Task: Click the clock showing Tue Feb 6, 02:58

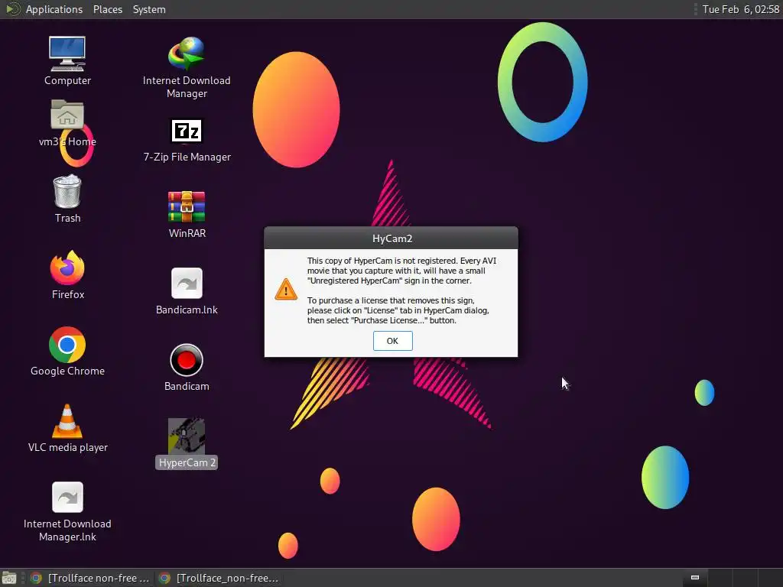Action: (740, 9)
